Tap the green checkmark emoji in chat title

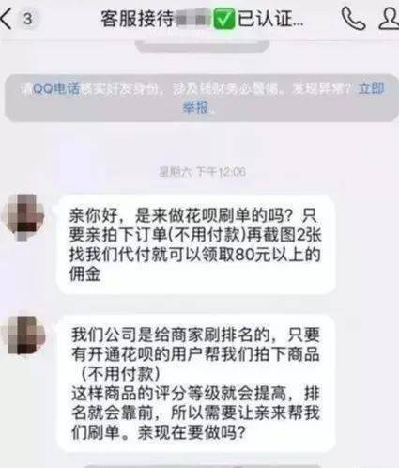223,19
